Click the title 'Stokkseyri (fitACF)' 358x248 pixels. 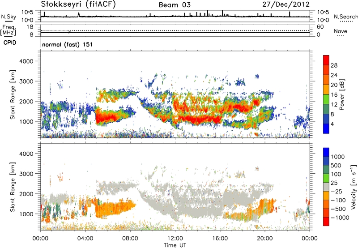(78, 4)
